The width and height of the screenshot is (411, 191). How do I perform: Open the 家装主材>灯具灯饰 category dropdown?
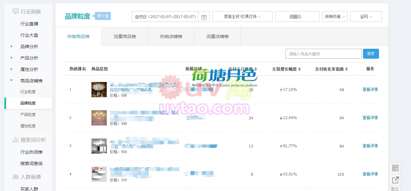242,16
